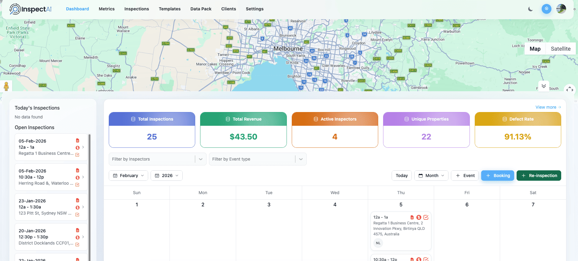
Task: Open Data Pack section
Action: click(201, 9)
